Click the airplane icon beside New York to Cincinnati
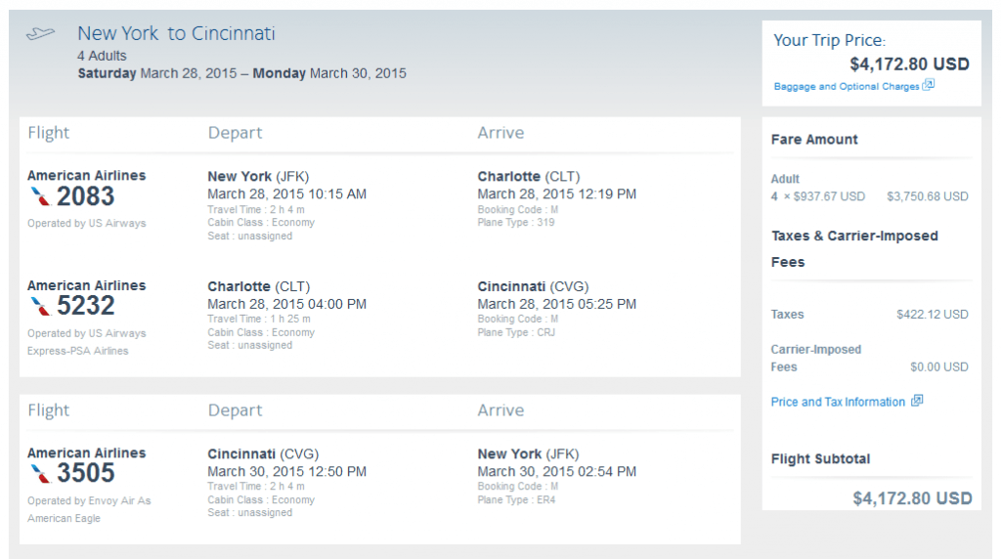This screenshot has width=1001, height=559. pyautogui.click(x=40, y=33)
